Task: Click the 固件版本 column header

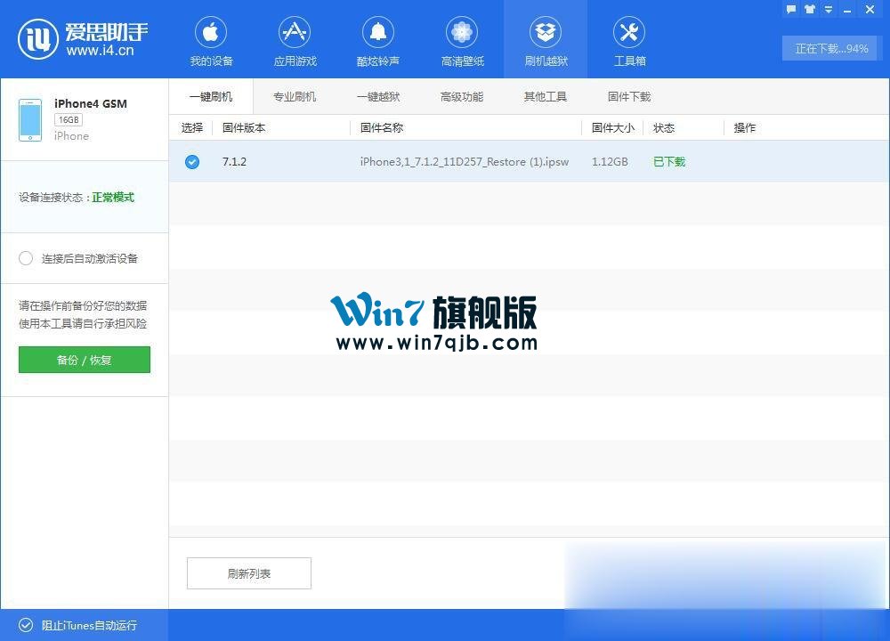Action: 244,127
